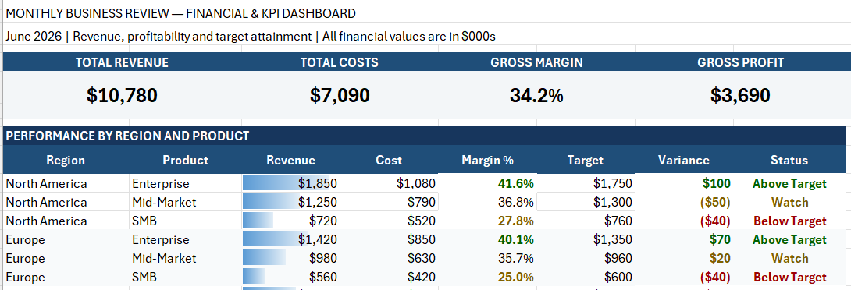The width and height of the screenshot is (851, 290).
Task: Click the $520 cost cell
Action: (x=389, y=221)
